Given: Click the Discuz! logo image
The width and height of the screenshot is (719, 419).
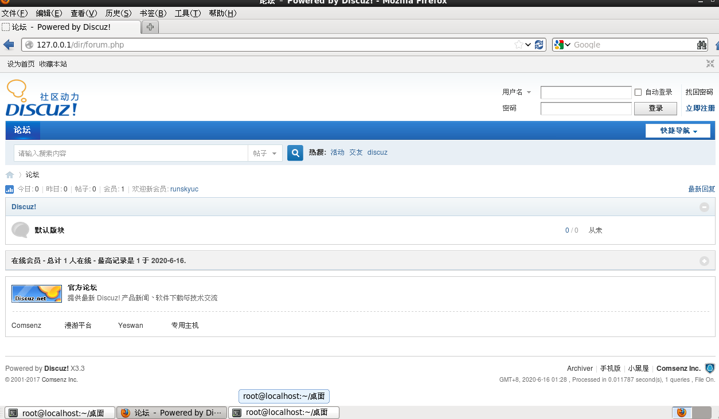Looking at the screenshot, I should [42, 98].
